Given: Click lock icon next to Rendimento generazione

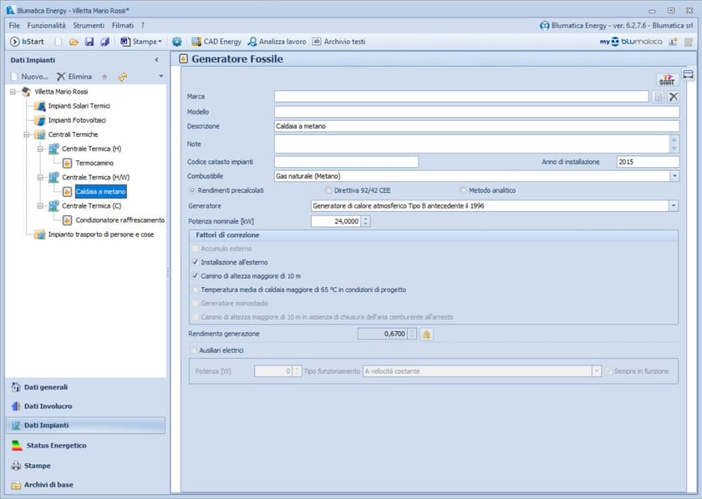Looking at the screenshot, I should click(x=426, y=334).
